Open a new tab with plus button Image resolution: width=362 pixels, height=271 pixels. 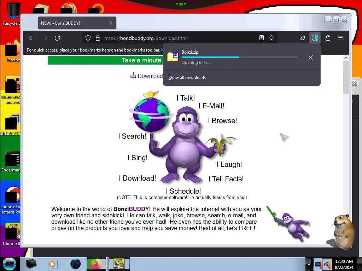point(124,23)
